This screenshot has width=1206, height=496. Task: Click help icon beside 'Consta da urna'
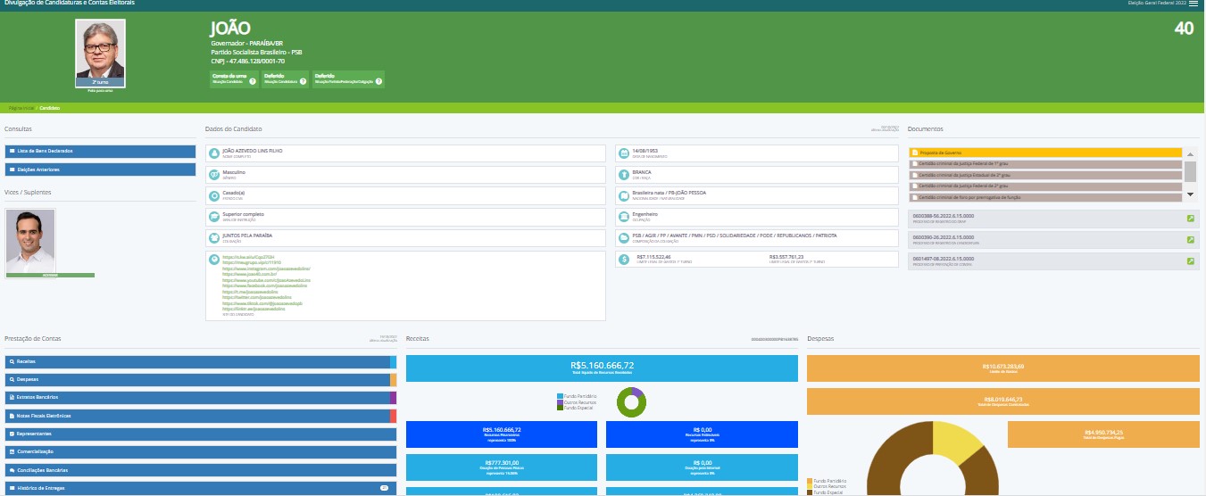(x=253, y=81)
